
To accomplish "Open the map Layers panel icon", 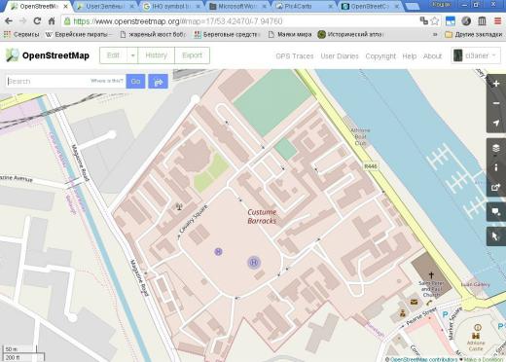I will click(496, 148).
